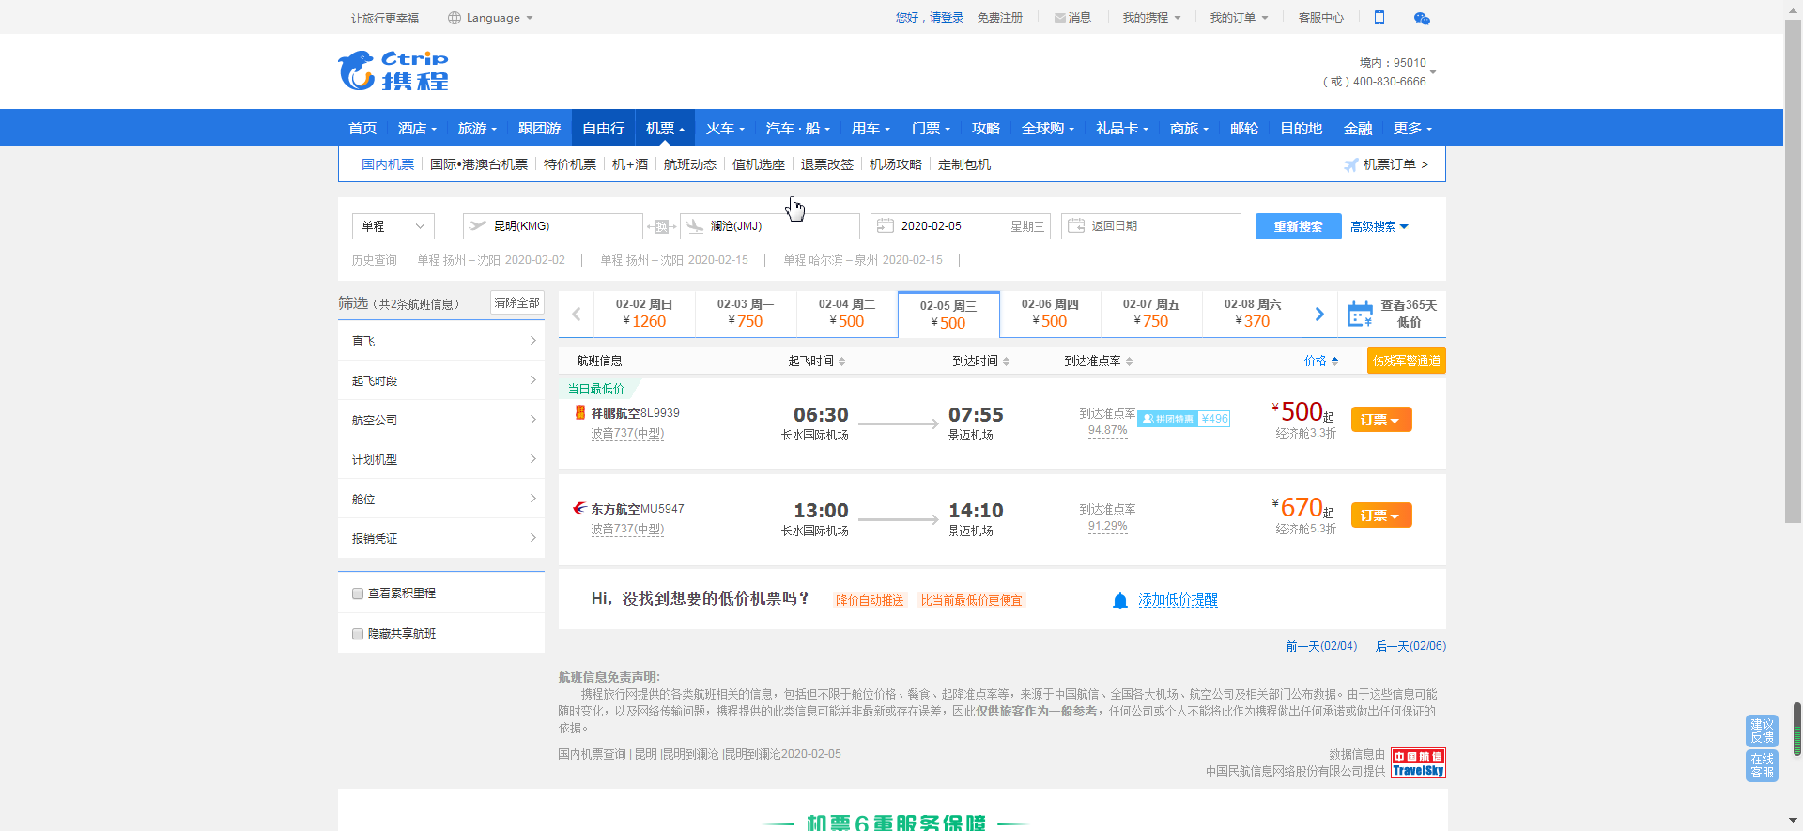
Task: Select 国际•港澳台机票 sub-tab
Action: 479,164
